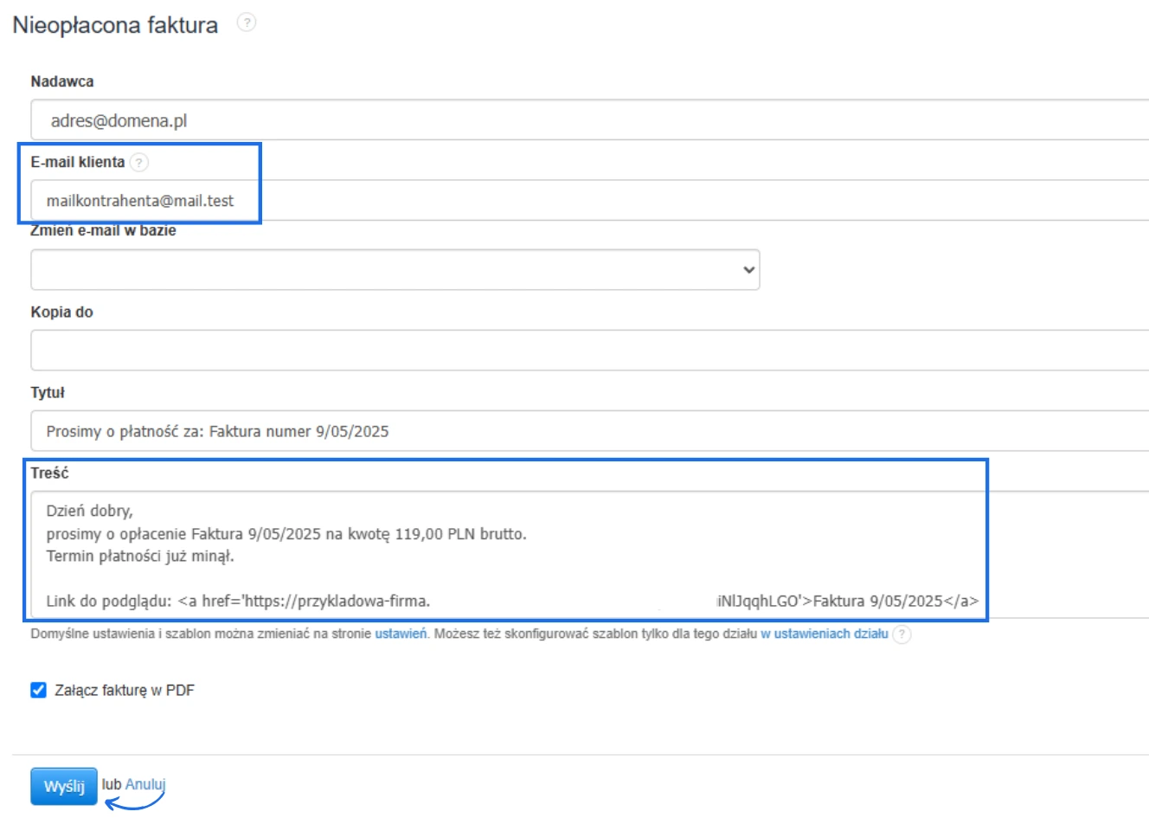Viewport: 1149px width, 831px height.
Task: Click help icon next to Nieopłacona faktura heading
Action: pyautogui.click(x=247, y=23)
